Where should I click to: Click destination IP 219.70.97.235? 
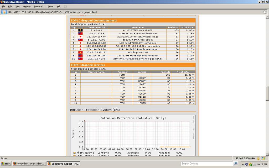point(97,59)
